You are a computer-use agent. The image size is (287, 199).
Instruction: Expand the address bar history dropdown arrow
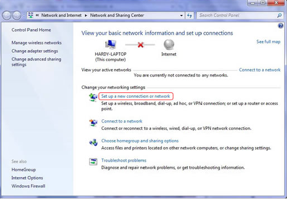[181, 15]
